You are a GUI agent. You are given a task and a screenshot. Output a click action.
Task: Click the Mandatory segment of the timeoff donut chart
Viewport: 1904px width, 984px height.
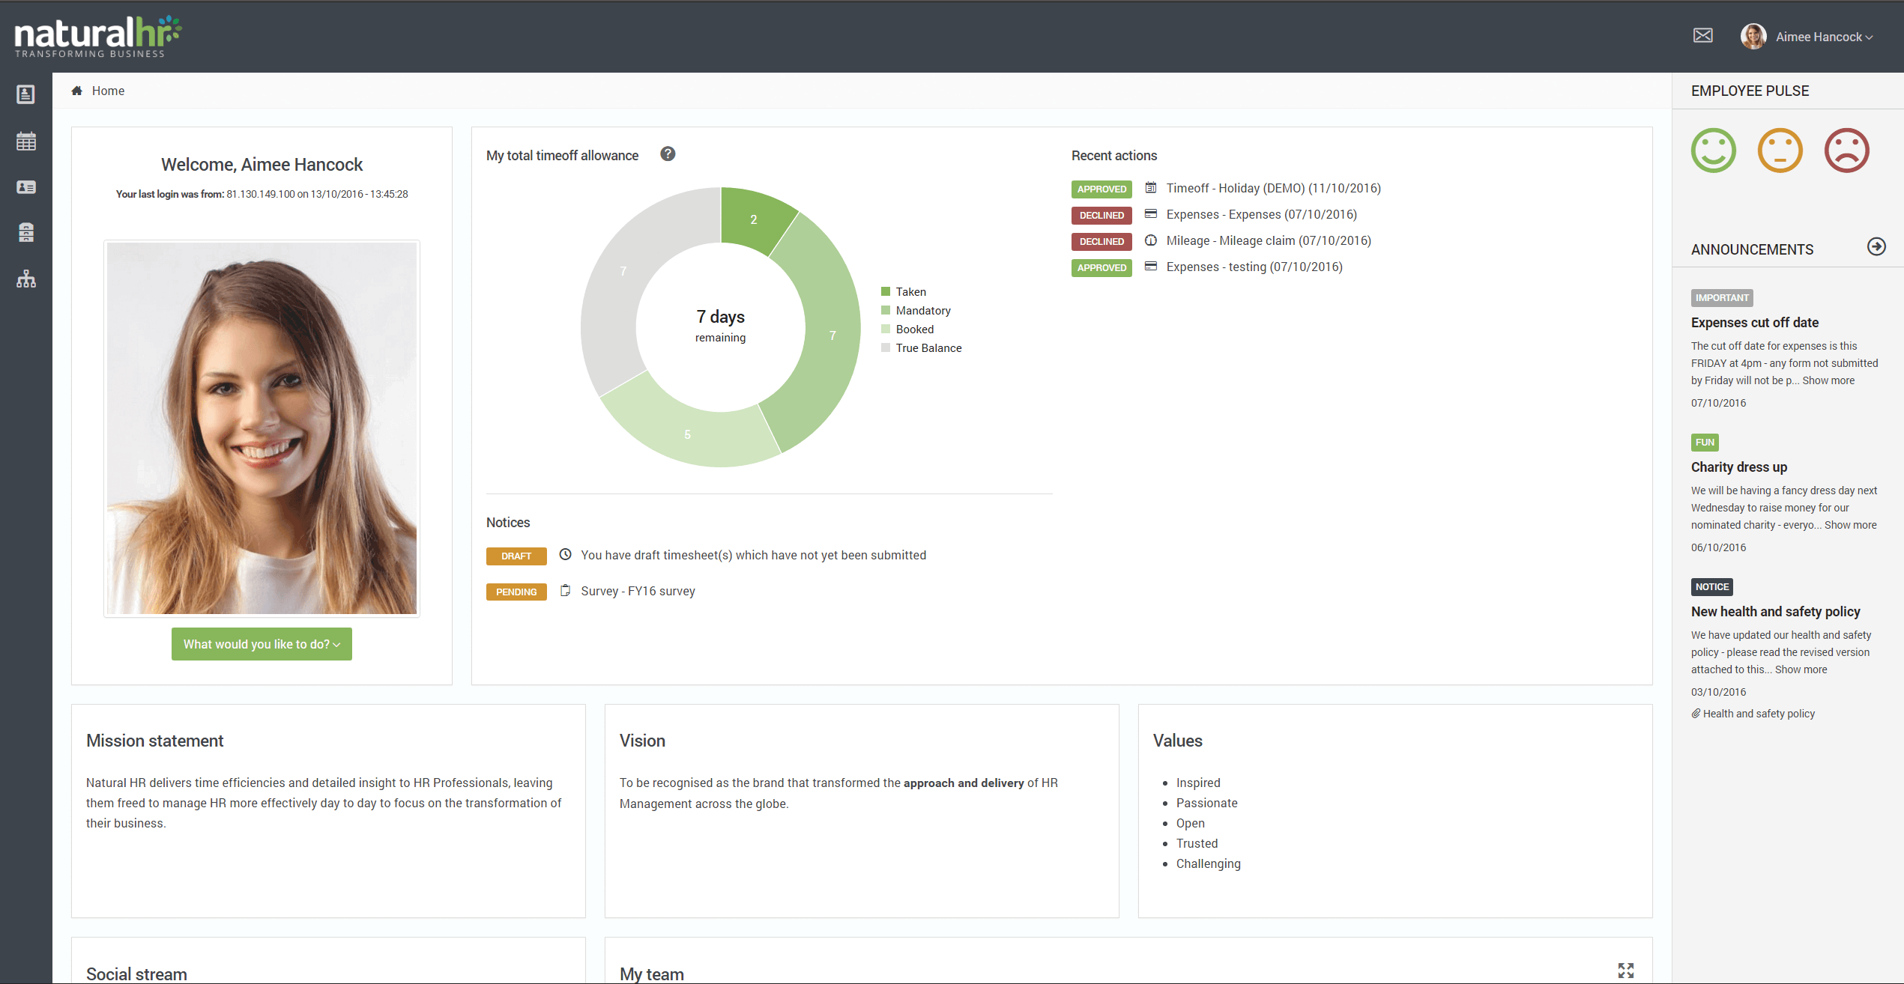(x=832, y=335)
